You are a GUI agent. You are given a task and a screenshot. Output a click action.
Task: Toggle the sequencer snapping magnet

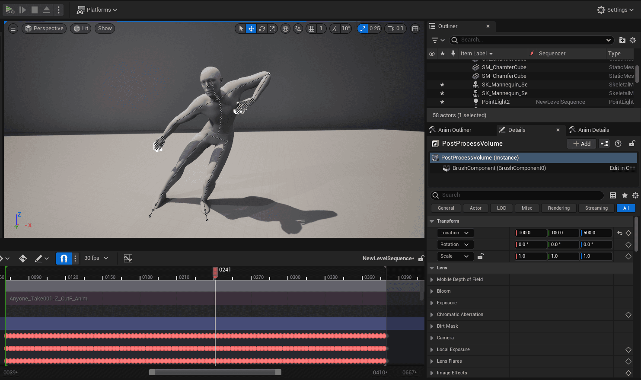(64, 258)
